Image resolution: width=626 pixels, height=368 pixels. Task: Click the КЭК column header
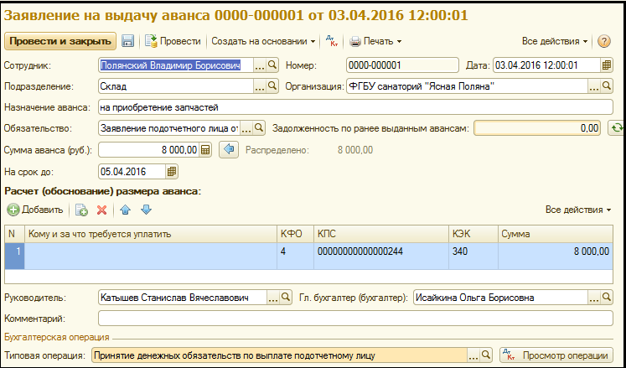pos(473,234)
